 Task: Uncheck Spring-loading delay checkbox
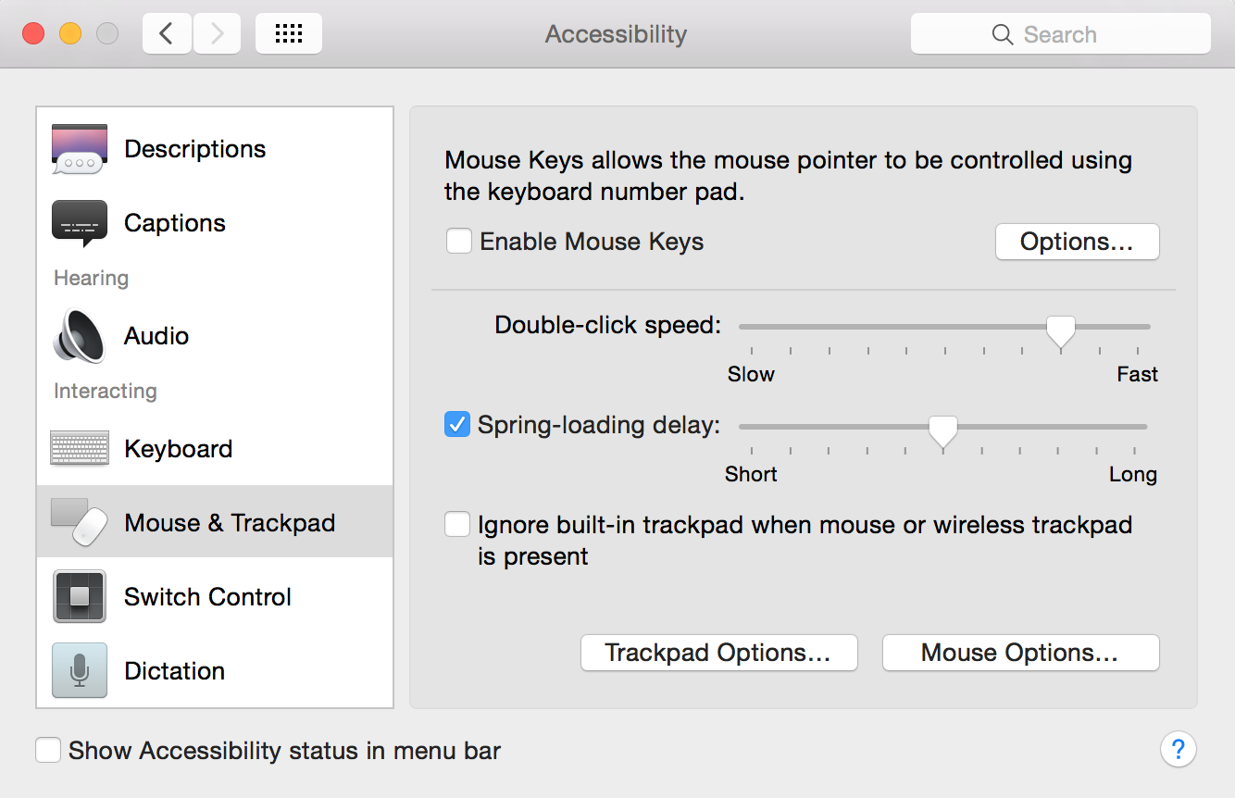tap(457, 425)
